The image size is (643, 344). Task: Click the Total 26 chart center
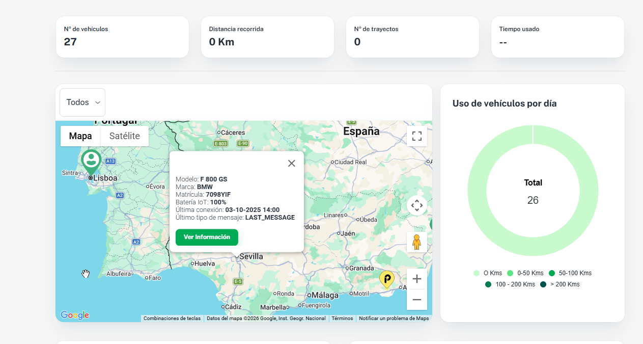[x=533, y=192]
